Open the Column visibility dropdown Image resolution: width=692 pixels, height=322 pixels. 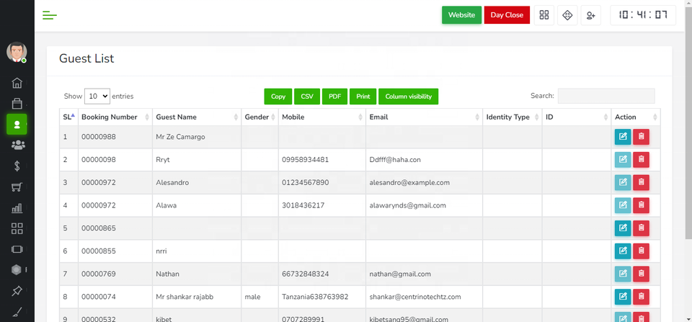click(408, 97)
